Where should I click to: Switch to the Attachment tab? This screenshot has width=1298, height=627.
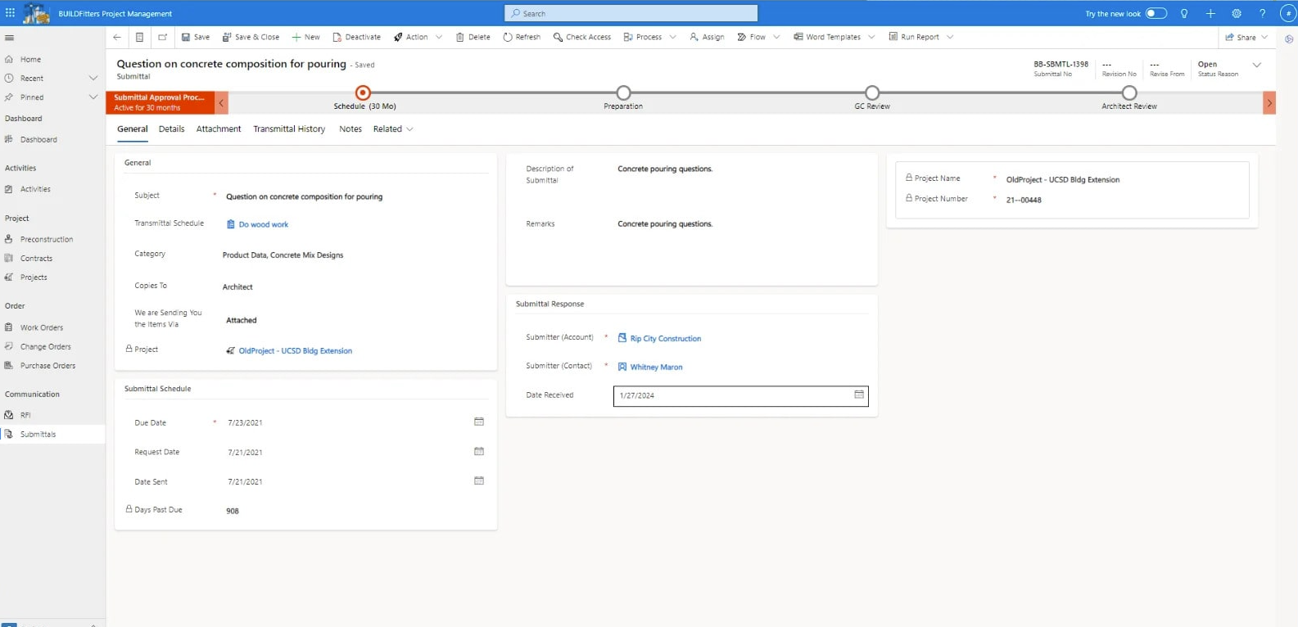point(219,129)
